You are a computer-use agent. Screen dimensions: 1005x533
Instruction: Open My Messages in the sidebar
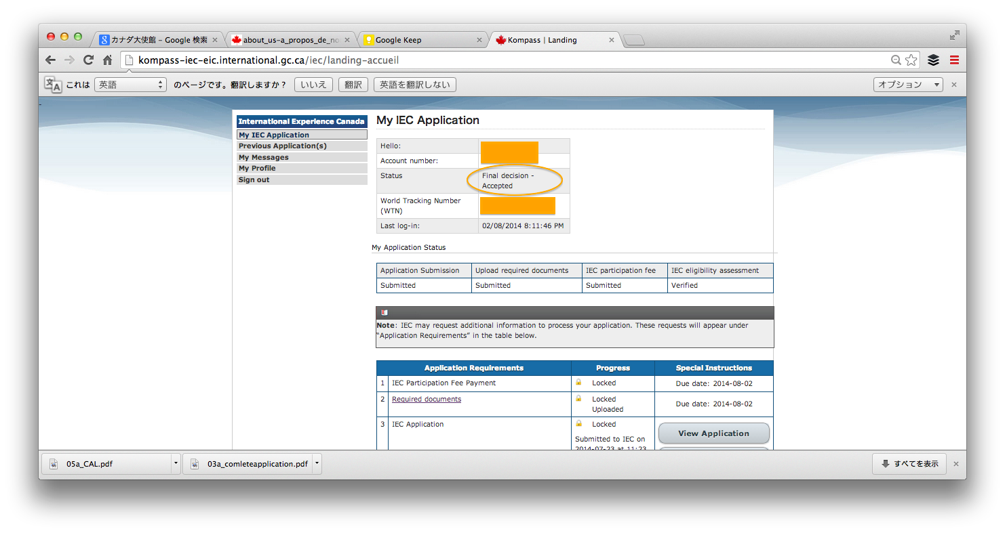(x=264, y=157)
